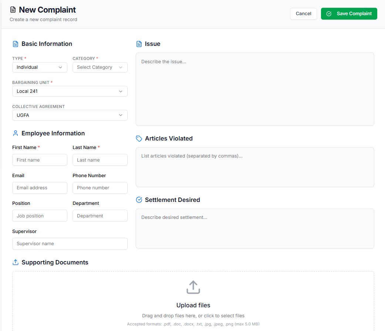This screenshot has height=331, width=385.
Task: Click the upload arrow inside the dropzone
Action: click(x=193, y=287)
